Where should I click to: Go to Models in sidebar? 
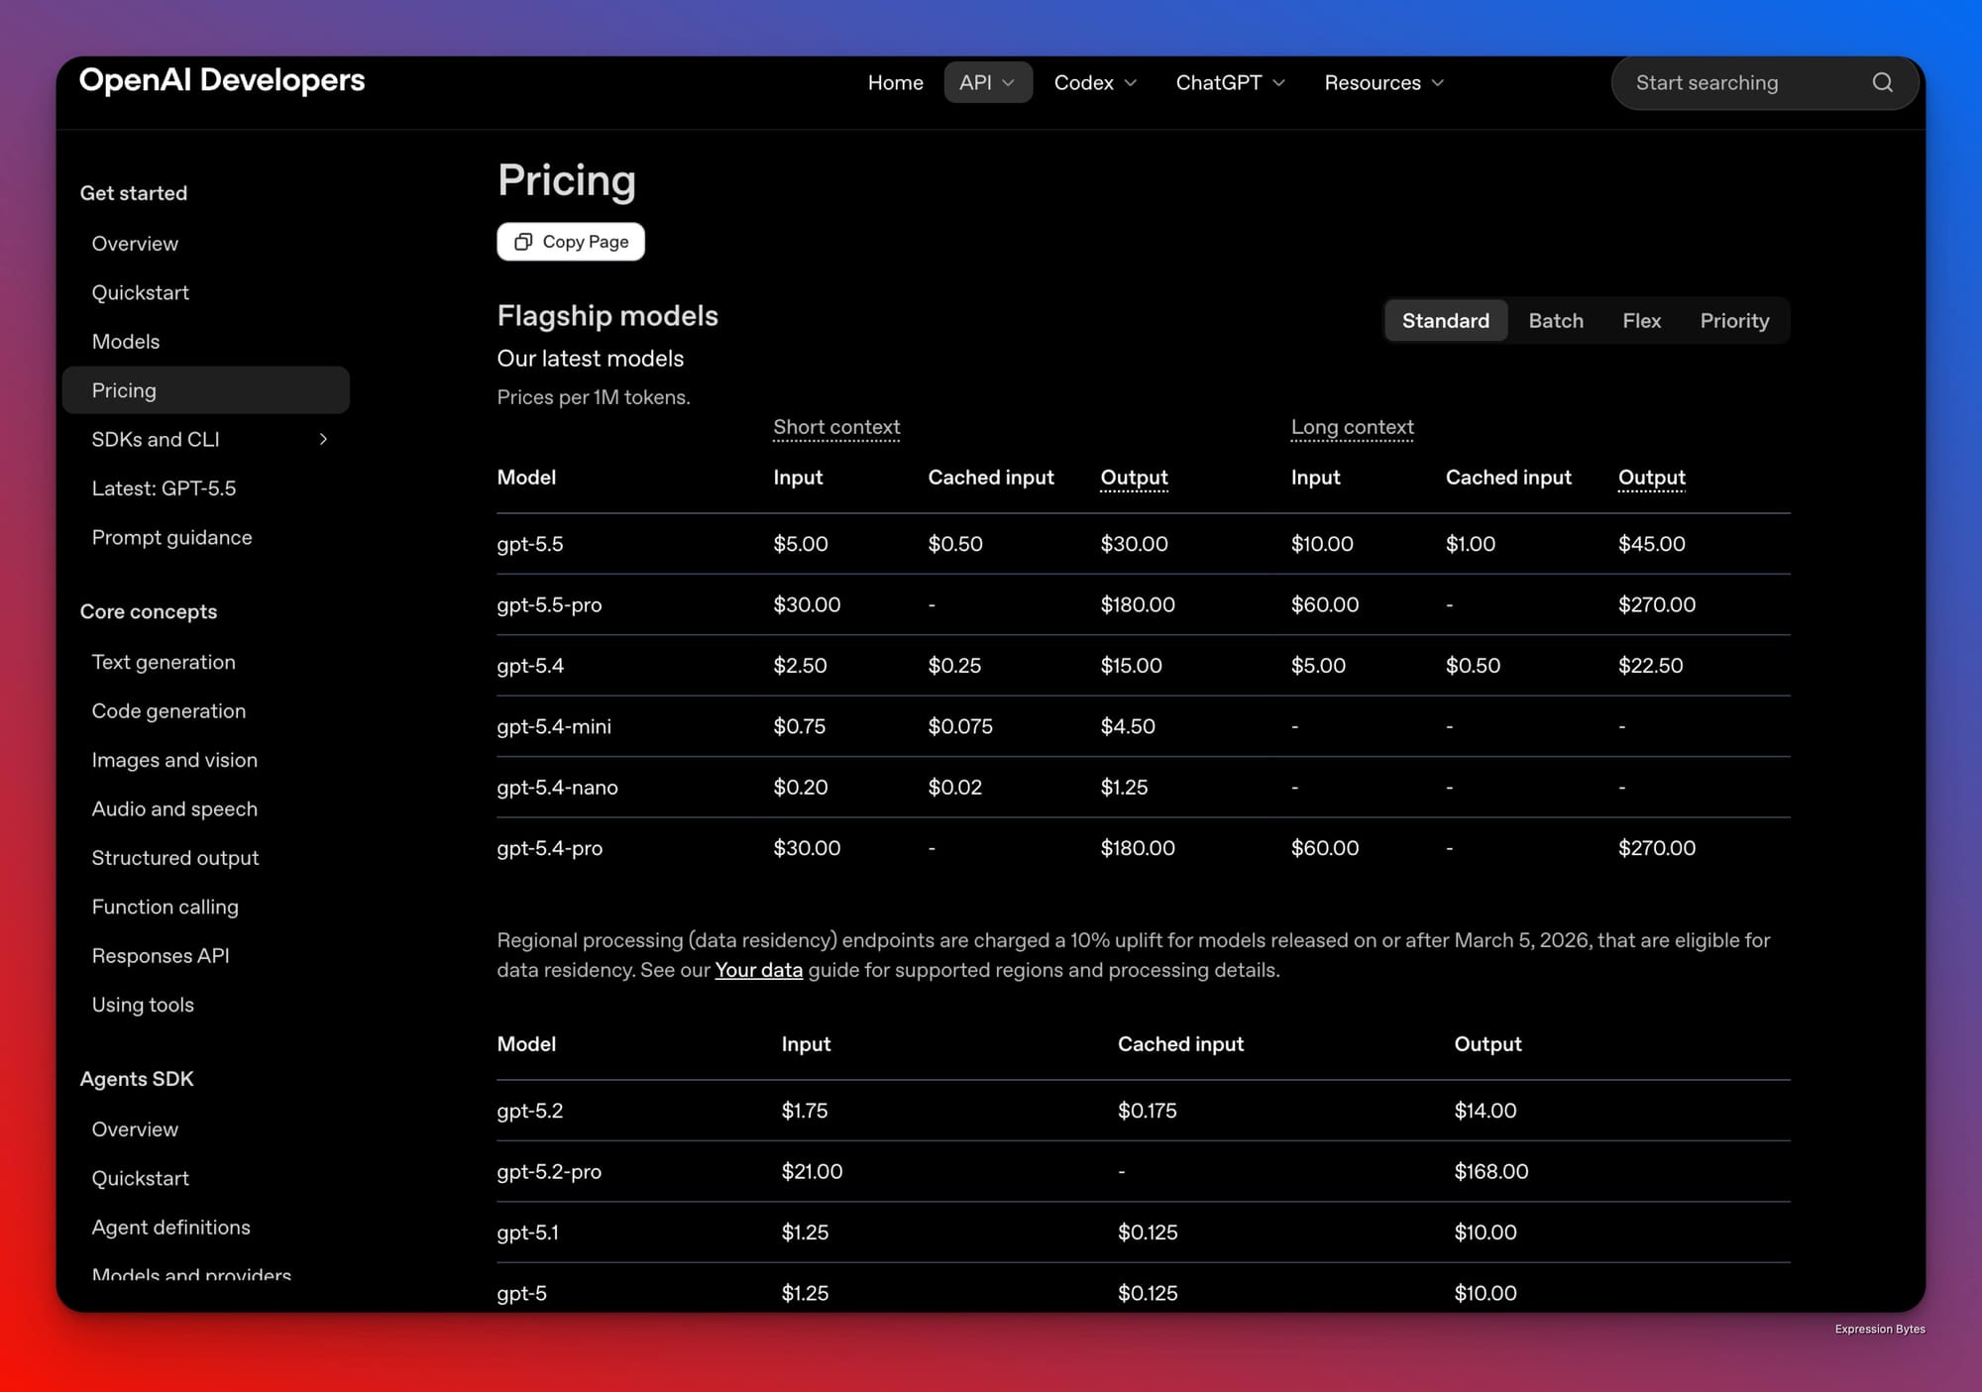[x=126, y=342]
